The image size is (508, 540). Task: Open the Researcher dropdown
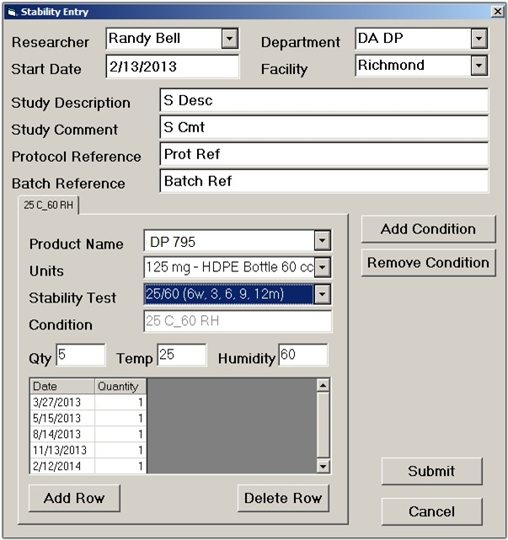[x=229, y=39]
